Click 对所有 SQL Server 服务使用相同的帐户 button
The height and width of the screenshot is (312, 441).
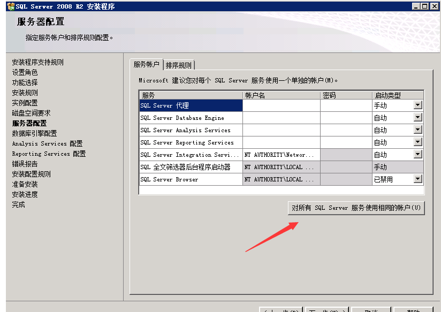[356, 208]
